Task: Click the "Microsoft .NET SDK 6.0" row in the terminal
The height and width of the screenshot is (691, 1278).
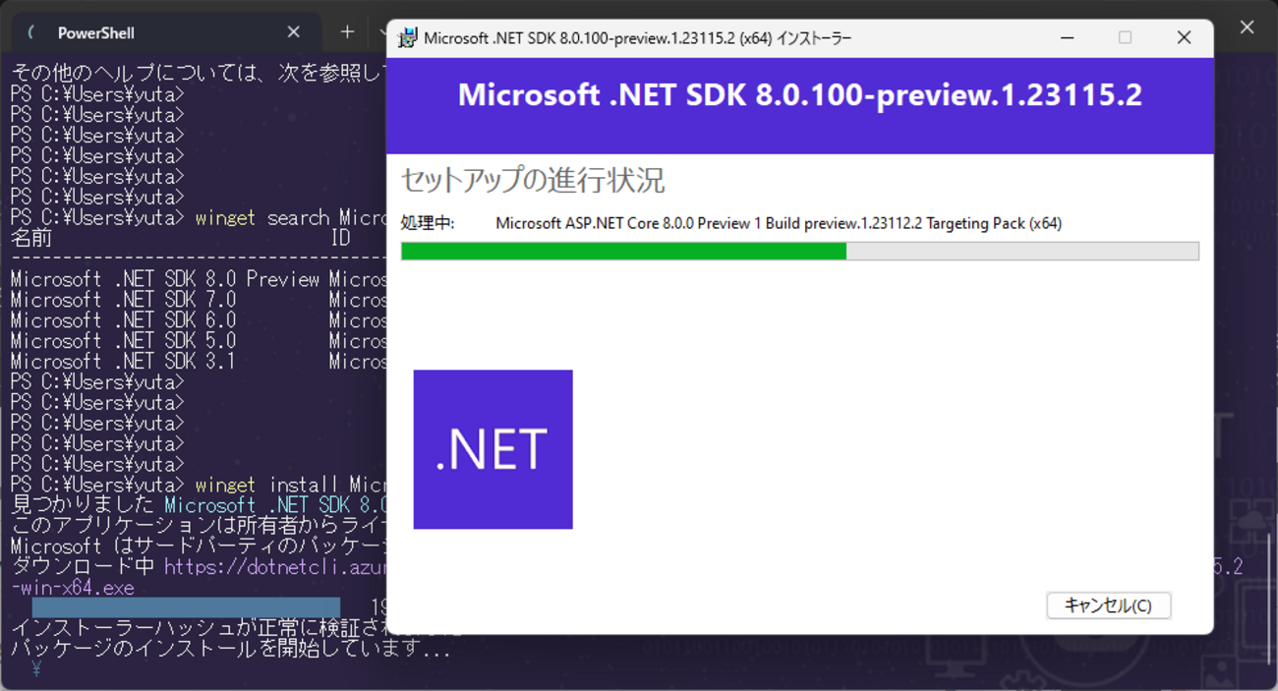Action: pos(198,320)
